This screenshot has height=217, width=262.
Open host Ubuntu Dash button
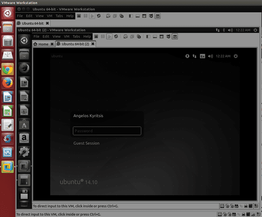[x=7, y=13]
